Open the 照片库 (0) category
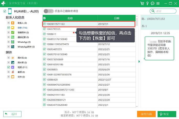 click(x=22, y=63)
